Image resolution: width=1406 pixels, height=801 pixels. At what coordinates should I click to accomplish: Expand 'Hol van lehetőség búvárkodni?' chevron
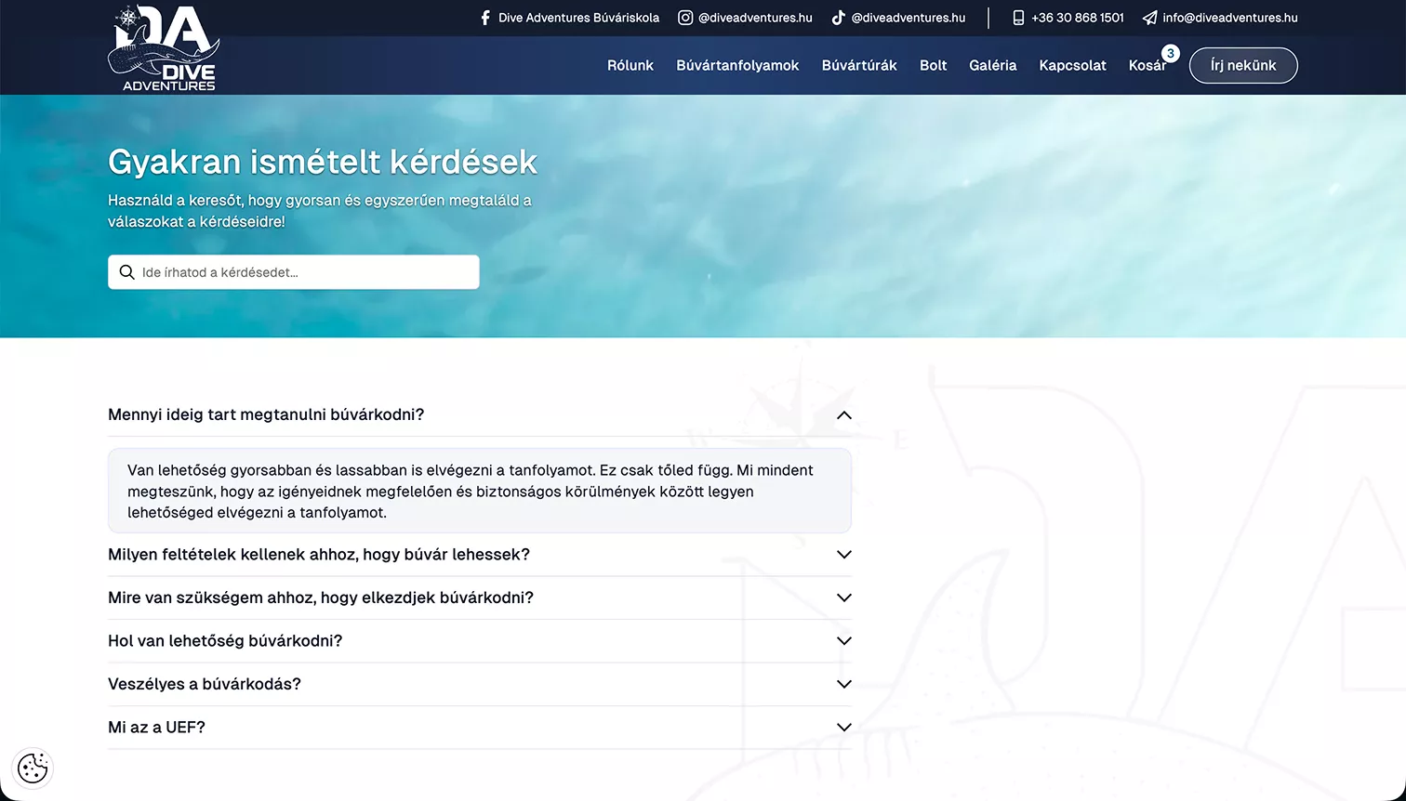point(844,641)
